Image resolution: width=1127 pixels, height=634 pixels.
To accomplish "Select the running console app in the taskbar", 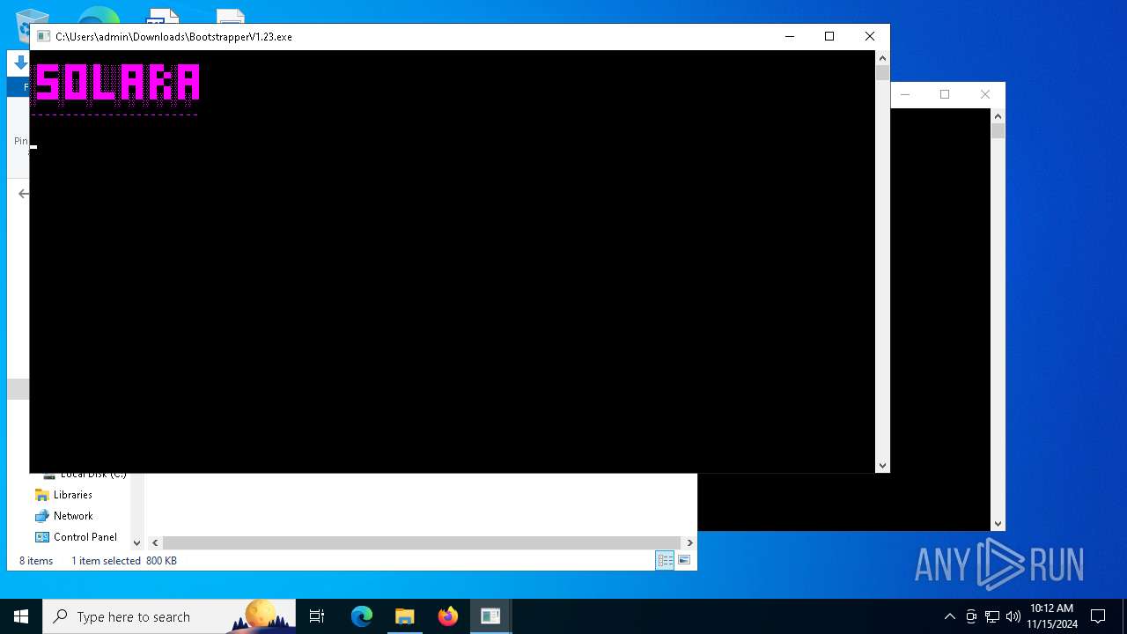I will [x=490, y=616].
